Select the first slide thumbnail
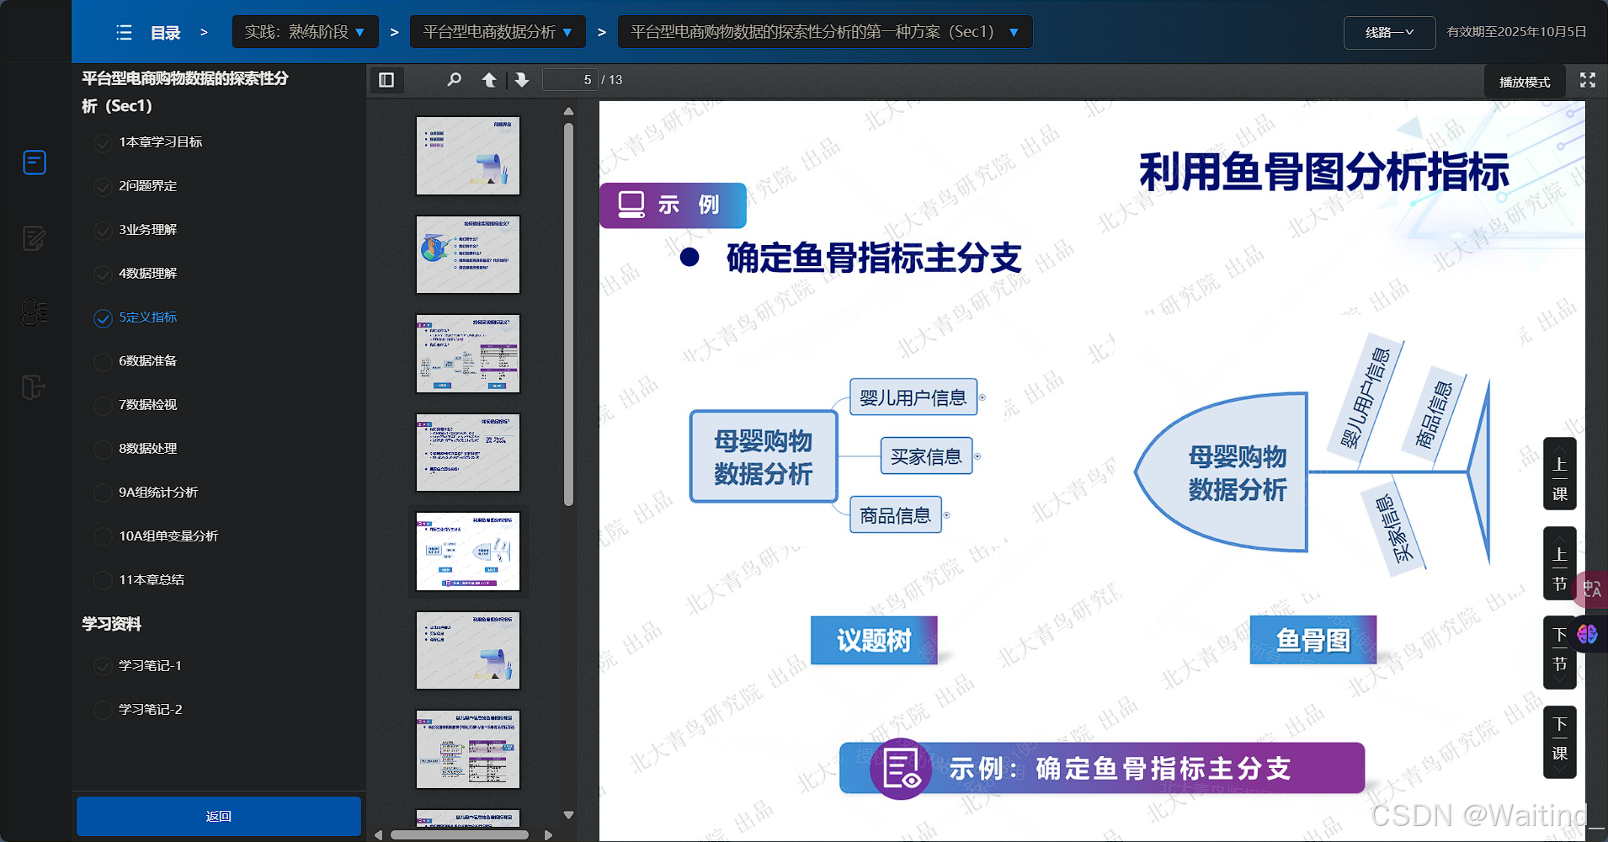The height and width of the screenshot is (842, 1608). (468, 156)
